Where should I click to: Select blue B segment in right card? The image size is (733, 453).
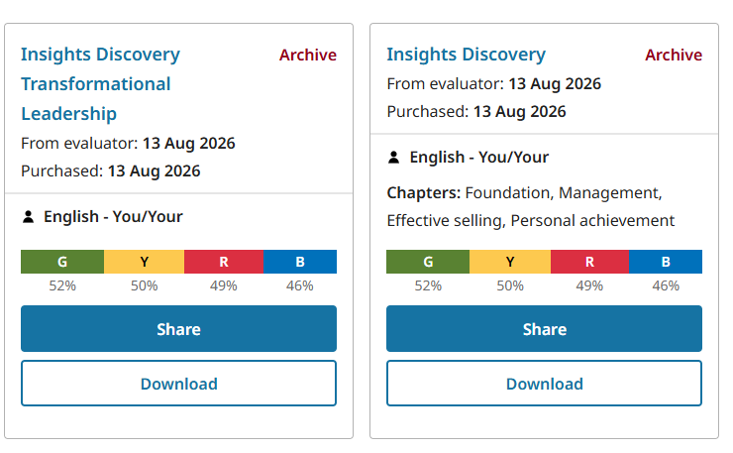[666, 262]
